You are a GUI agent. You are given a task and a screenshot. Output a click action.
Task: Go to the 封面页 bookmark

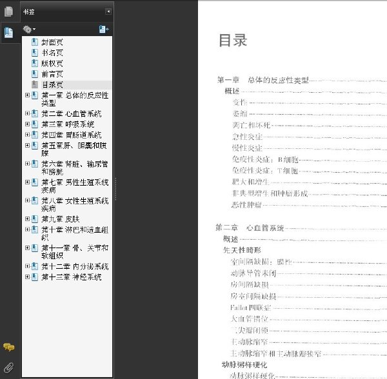(52, 43)
